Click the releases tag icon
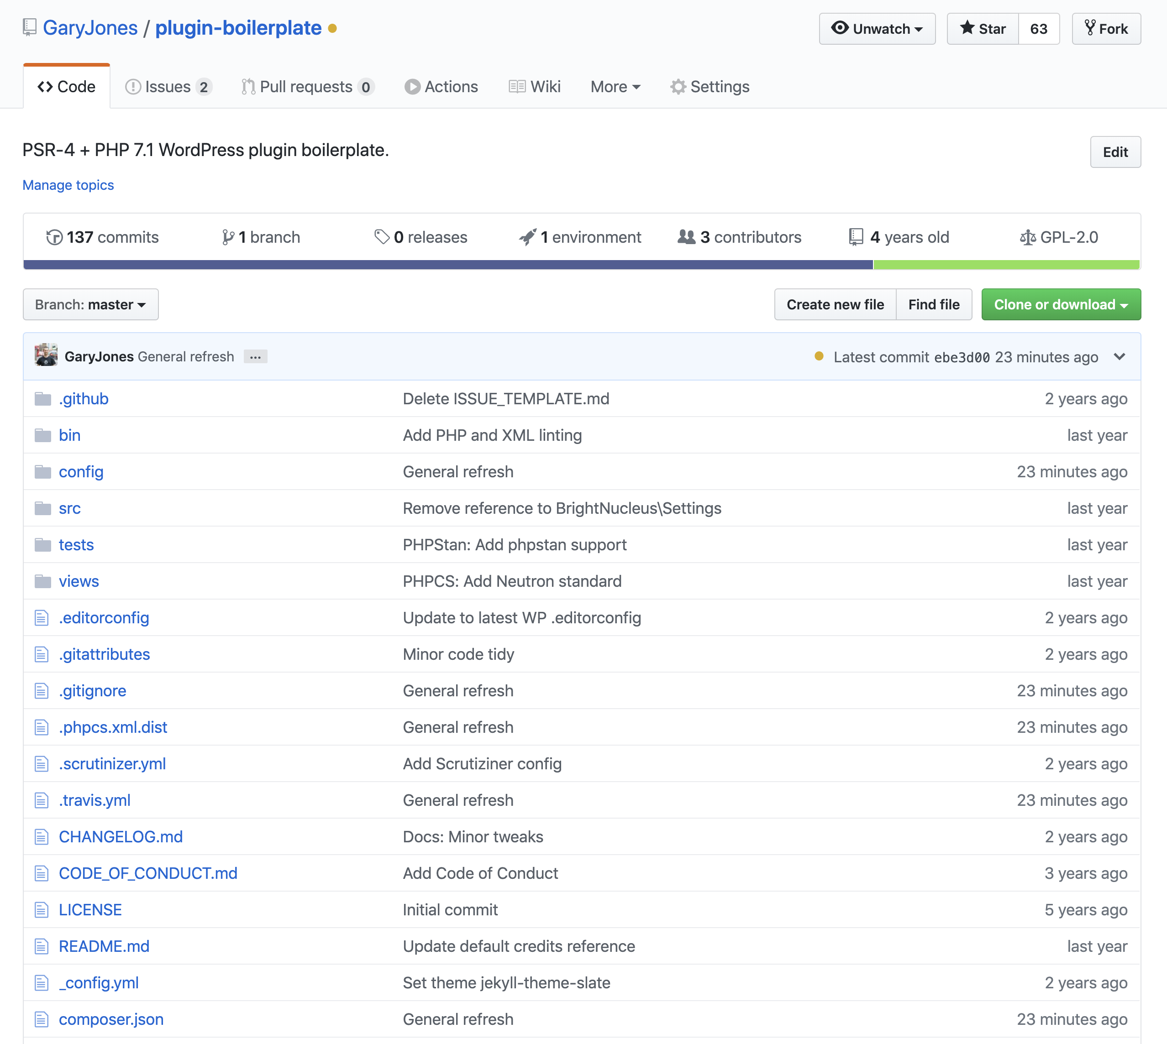This screenshot has width=1167, height=1044. coord(382,237)
